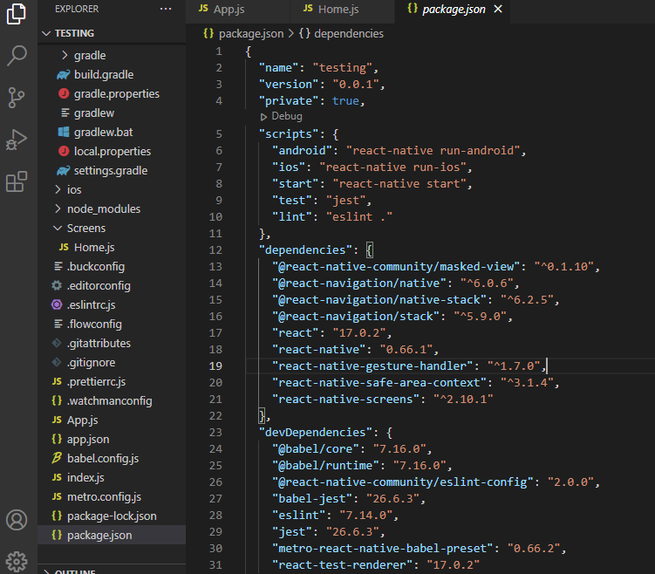This screenshot has height=574, width=655.
Task: Click the "^0.1.10" version value
Action: [x=564, y=267]
